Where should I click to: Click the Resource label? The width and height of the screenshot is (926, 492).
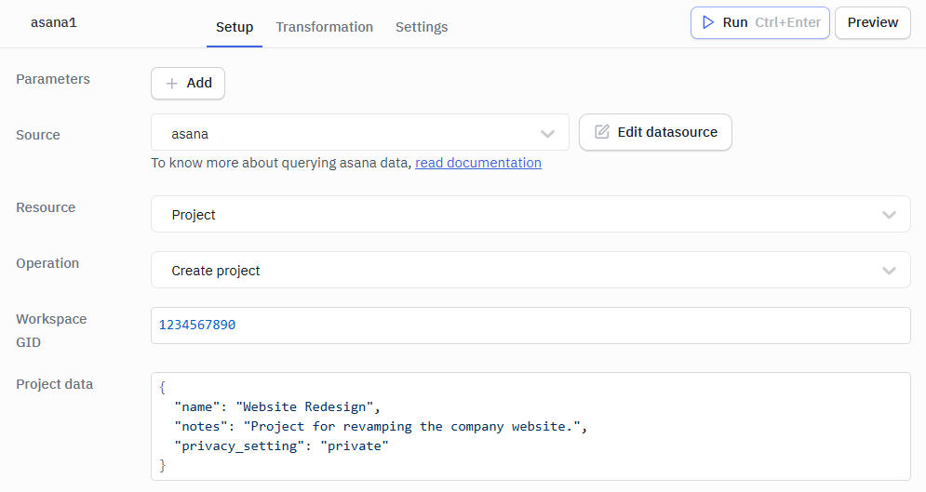tap(46, 207)
